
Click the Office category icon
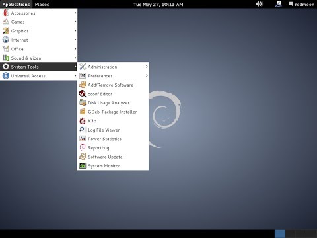coord(6,49)
